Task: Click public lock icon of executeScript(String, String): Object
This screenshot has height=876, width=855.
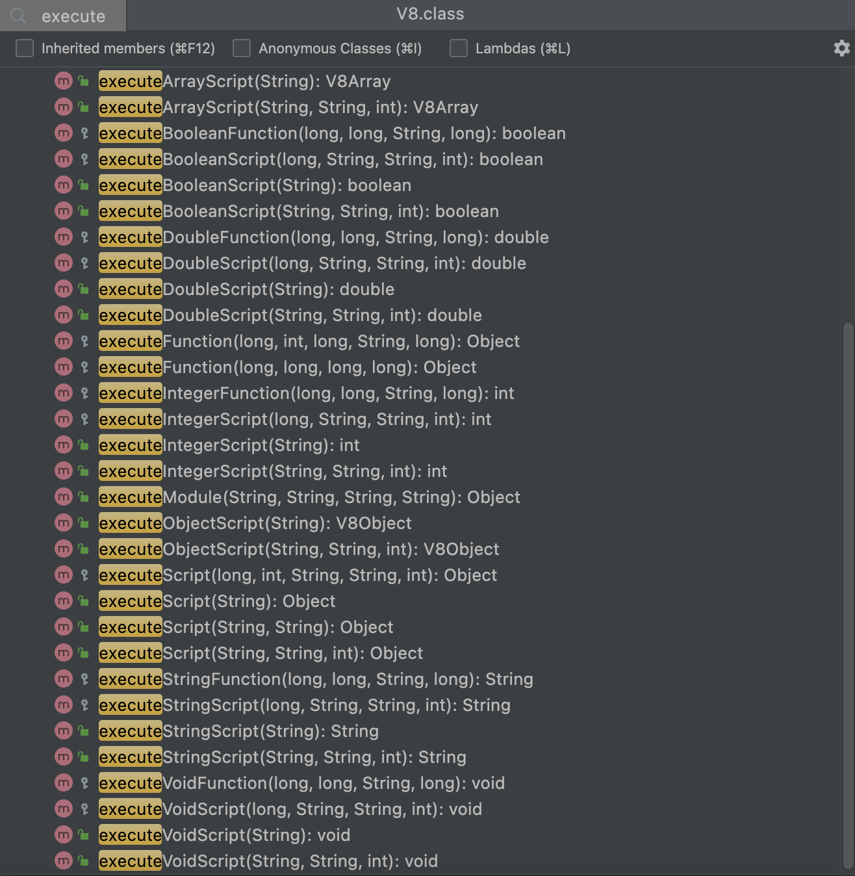Action: point(84,627)
